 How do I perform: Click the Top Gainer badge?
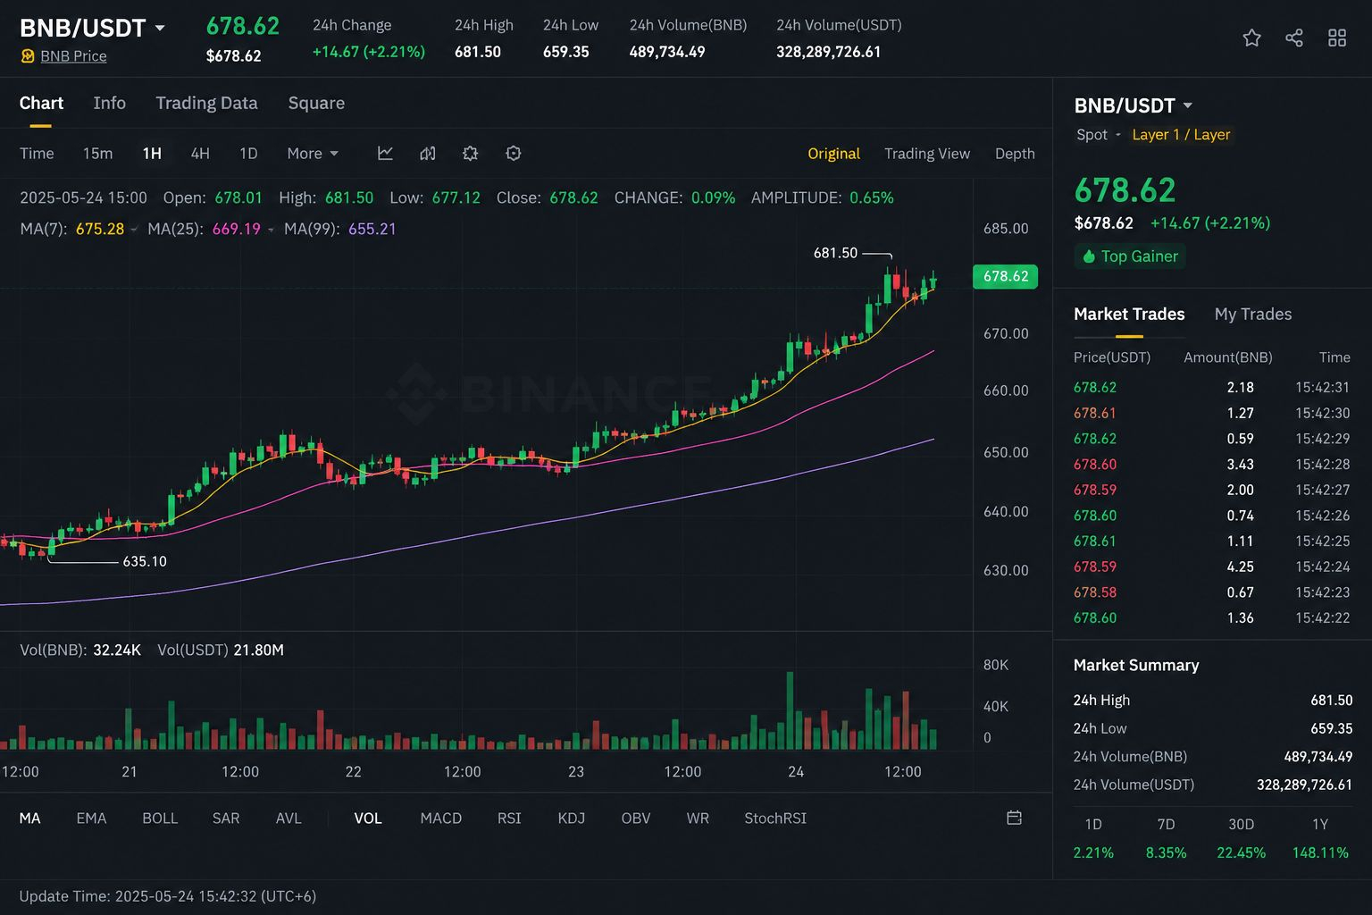(1130, 256)
